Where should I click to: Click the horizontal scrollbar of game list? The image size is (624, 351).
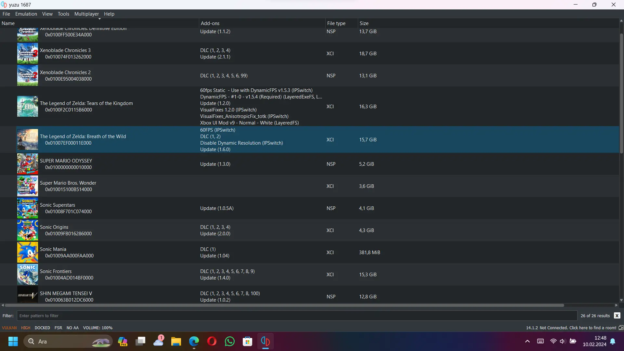tap(284, 305)
